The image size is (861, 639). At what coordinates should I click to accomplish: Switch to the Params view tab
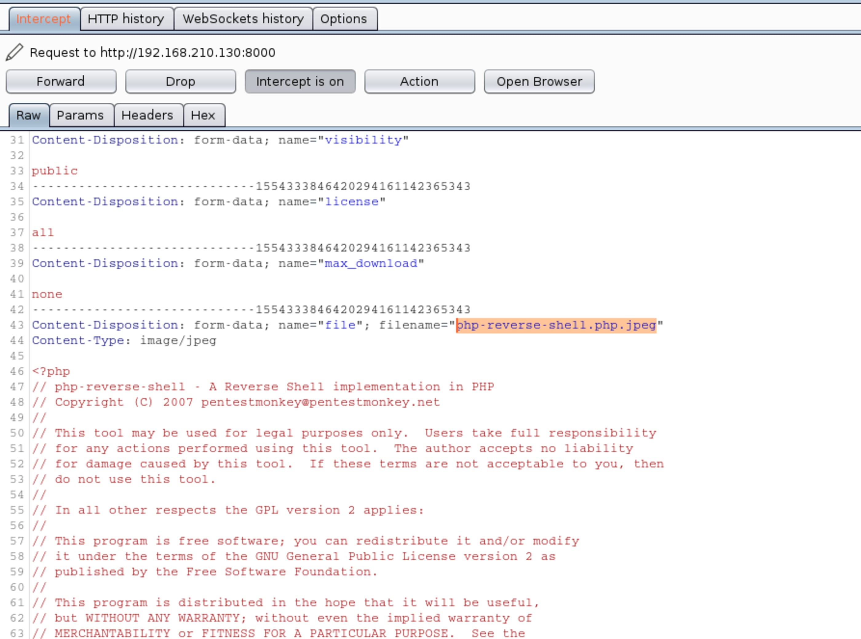80,115
